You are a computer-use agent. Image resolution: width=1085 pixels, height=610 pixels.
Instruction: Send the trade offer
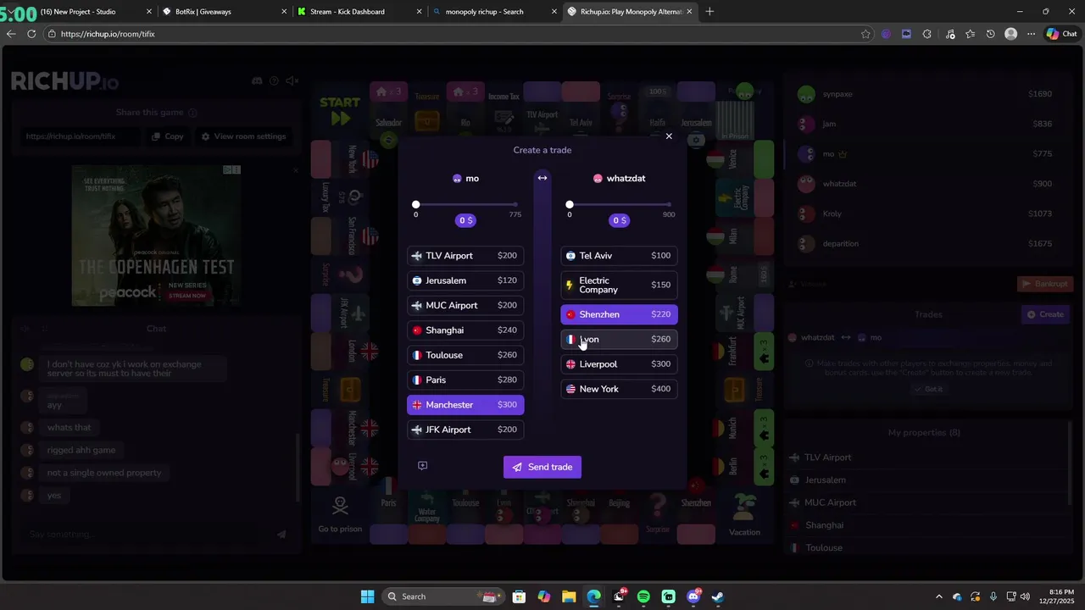[x=542, y=467]
